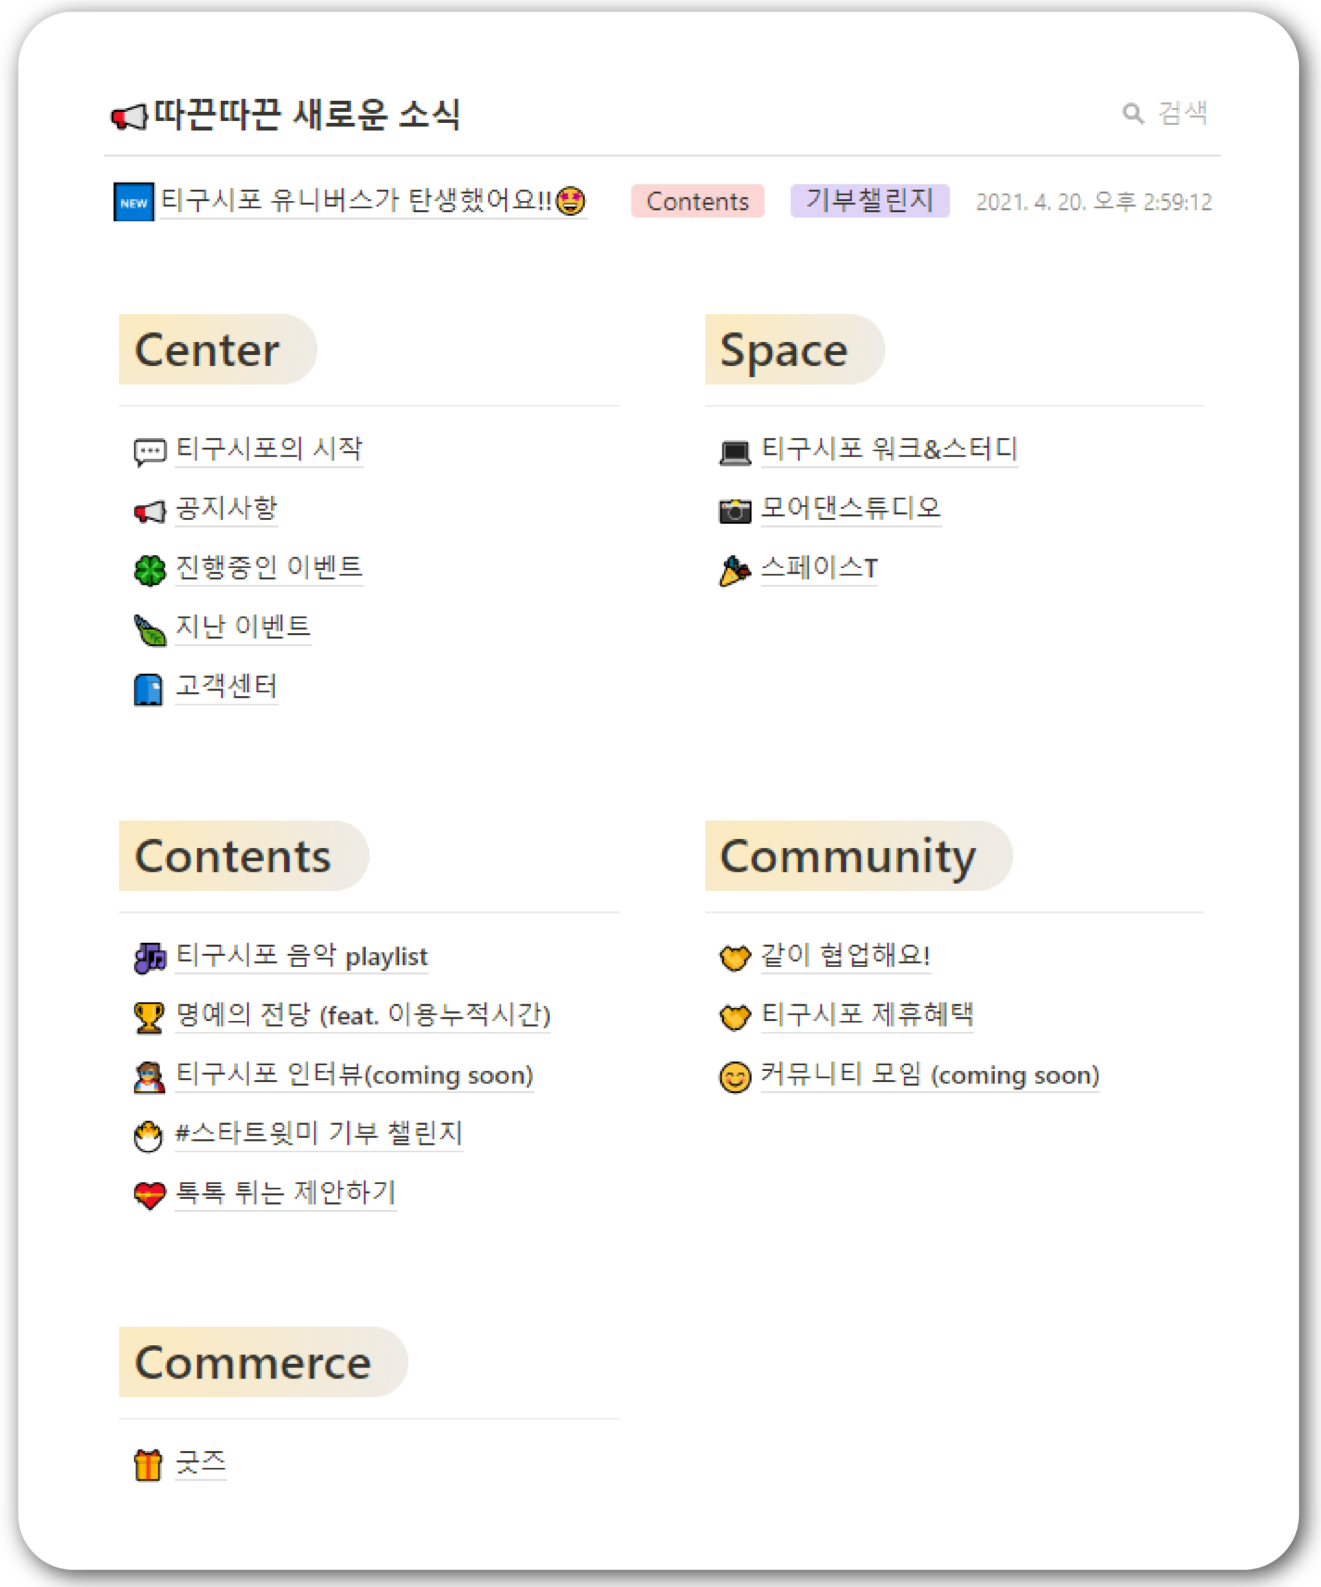1321x1587 pixels.
Task: Open 티구시포 음악 playlist link
Action: click(301, 956)
